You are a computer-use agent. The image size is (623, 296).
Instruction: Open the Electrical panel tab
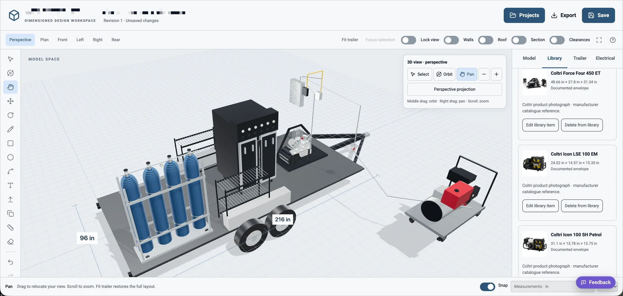pyautogui.click(x=605, y=58)
